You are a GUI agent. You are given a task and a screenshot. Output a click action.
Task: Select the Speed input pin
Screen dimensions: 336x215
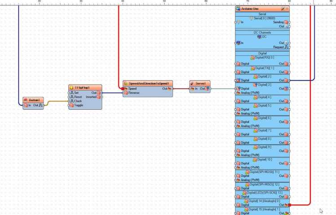[123, 89]
